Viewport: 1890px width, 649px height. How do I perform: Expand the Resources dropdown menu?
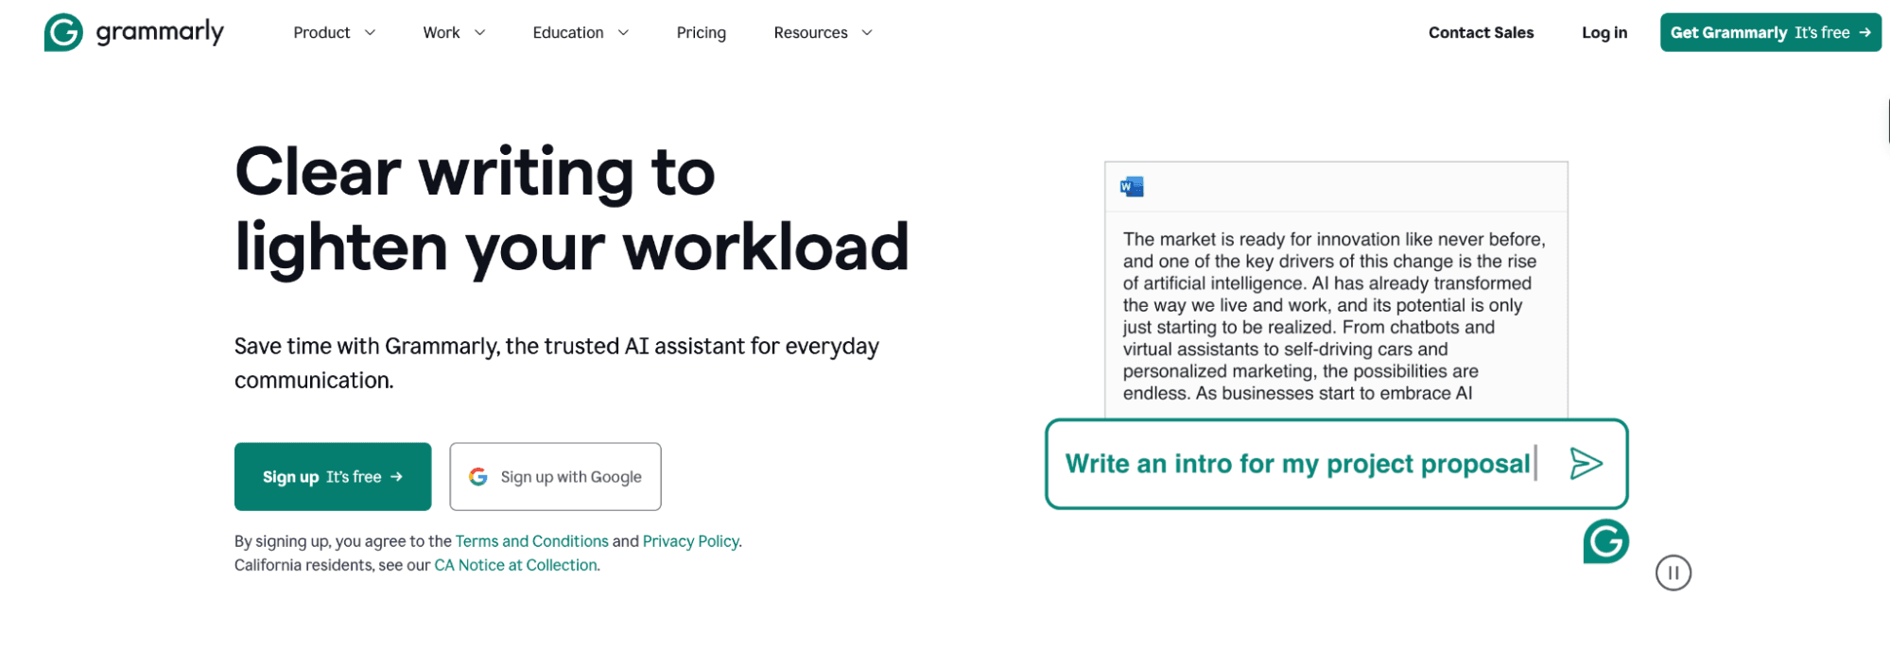click(x=824, y=33)
